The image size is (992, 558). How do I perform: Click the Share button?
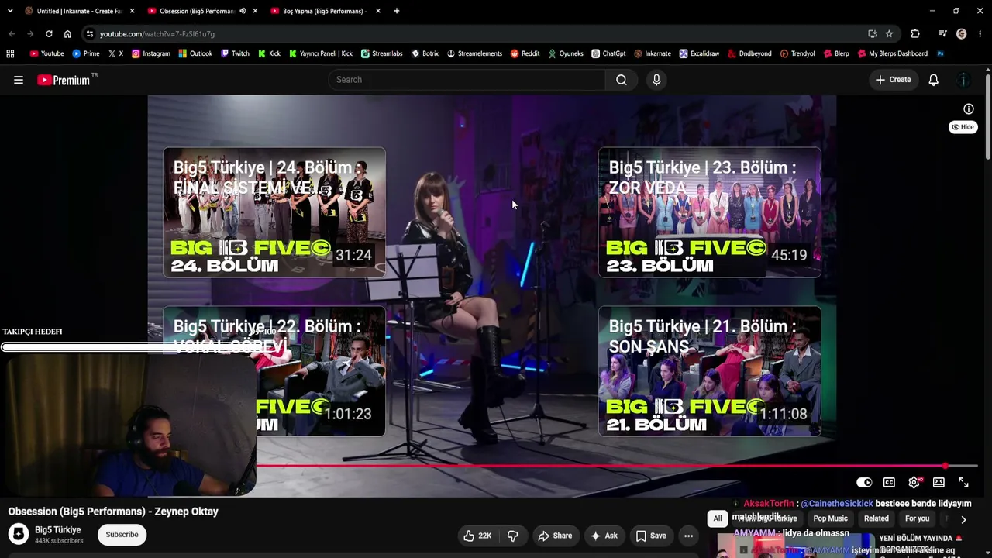(555, 536)
